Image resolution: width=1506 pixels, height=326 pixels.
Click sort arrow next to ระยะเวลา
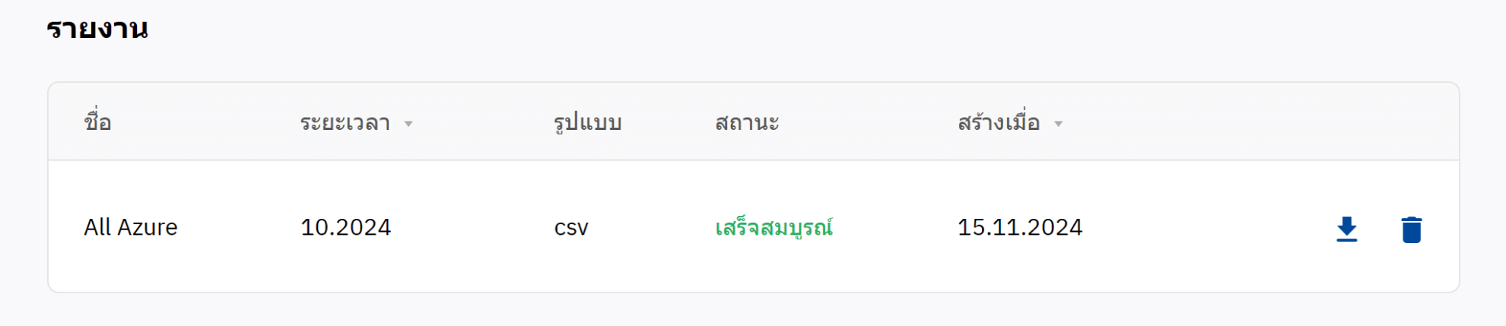[x=408, y=124]
